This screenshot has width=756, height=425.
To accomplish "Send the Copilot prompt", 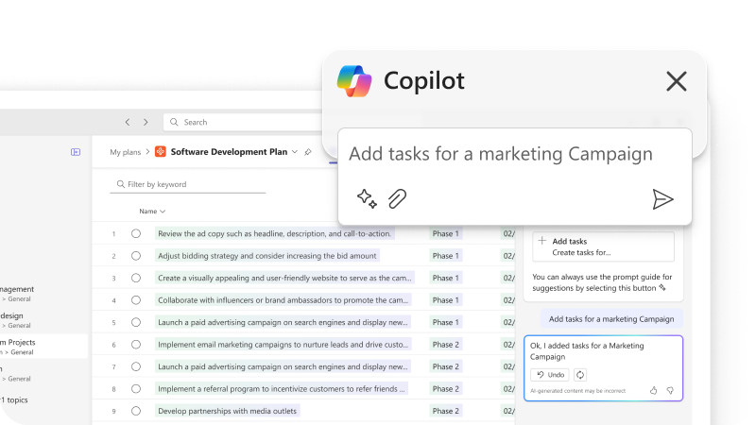I will point(662,199).
